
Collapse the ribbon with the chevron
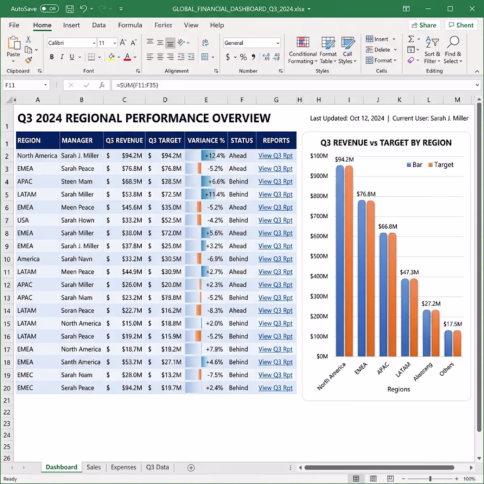point(477,71)
